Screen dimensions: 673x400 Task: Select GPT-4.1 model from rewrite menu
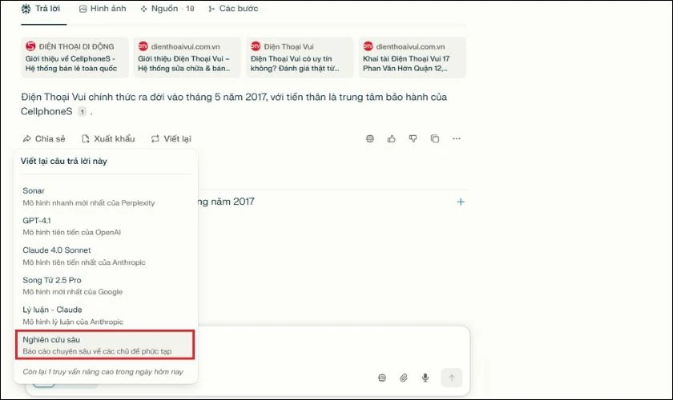coord(106,226)
